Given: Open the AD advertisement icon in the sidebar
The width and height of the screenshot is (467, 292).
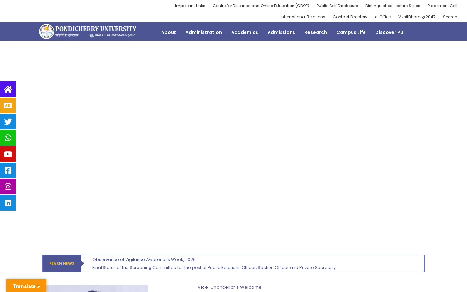Looking at the screenshot, I should [x=8, y=105].
